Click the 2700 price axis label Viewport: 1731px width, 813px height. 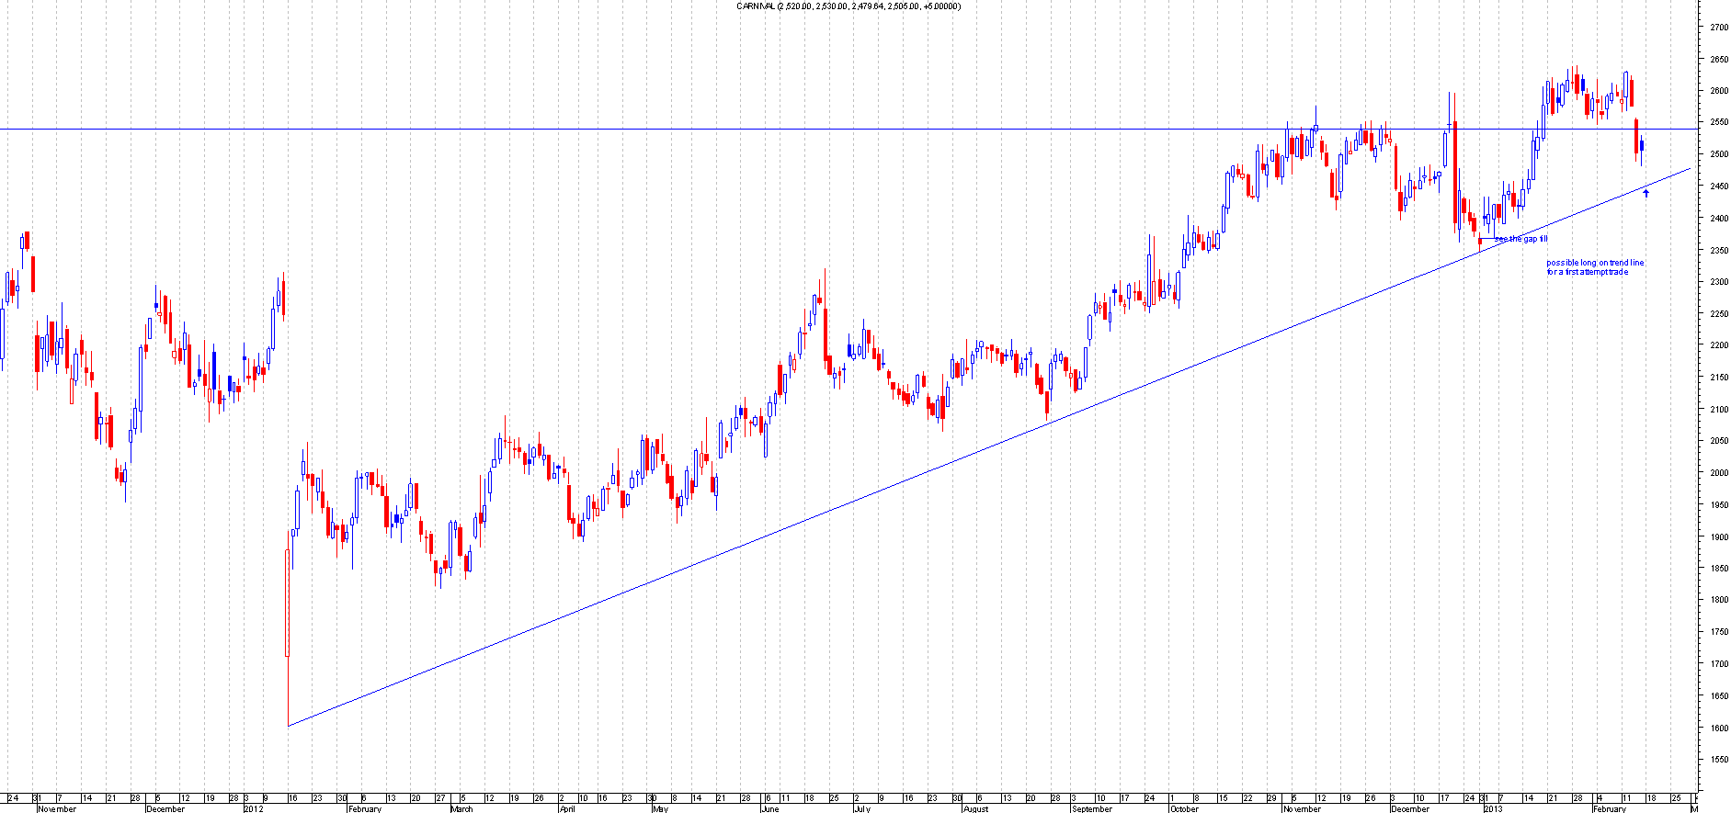pos(1718,28)
